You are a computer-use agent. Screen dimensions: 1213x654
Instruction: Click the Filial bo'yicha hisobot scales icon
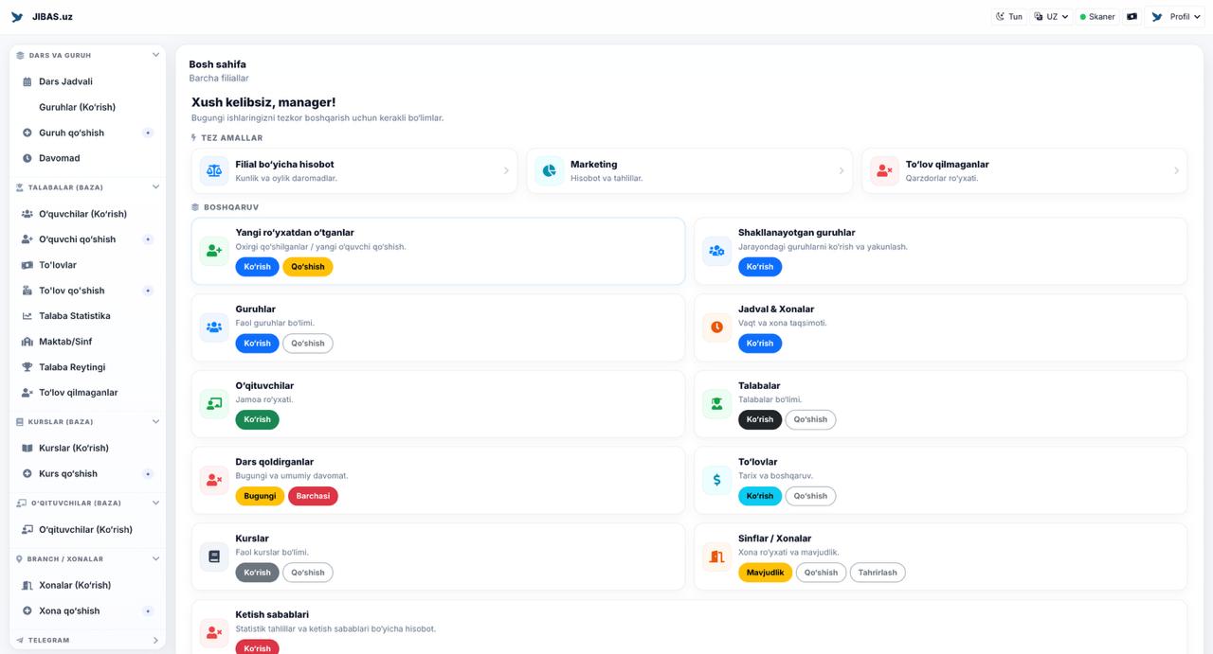click(214, 171)
